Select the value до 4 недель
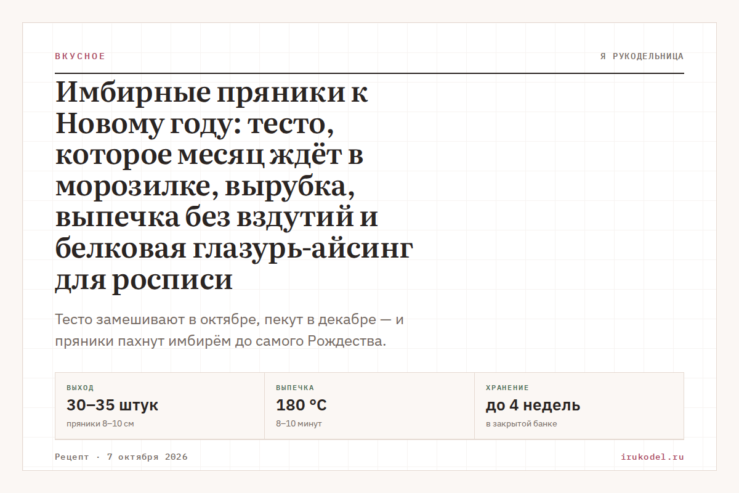This screenshot has height=493, width=739. point(533,405)
